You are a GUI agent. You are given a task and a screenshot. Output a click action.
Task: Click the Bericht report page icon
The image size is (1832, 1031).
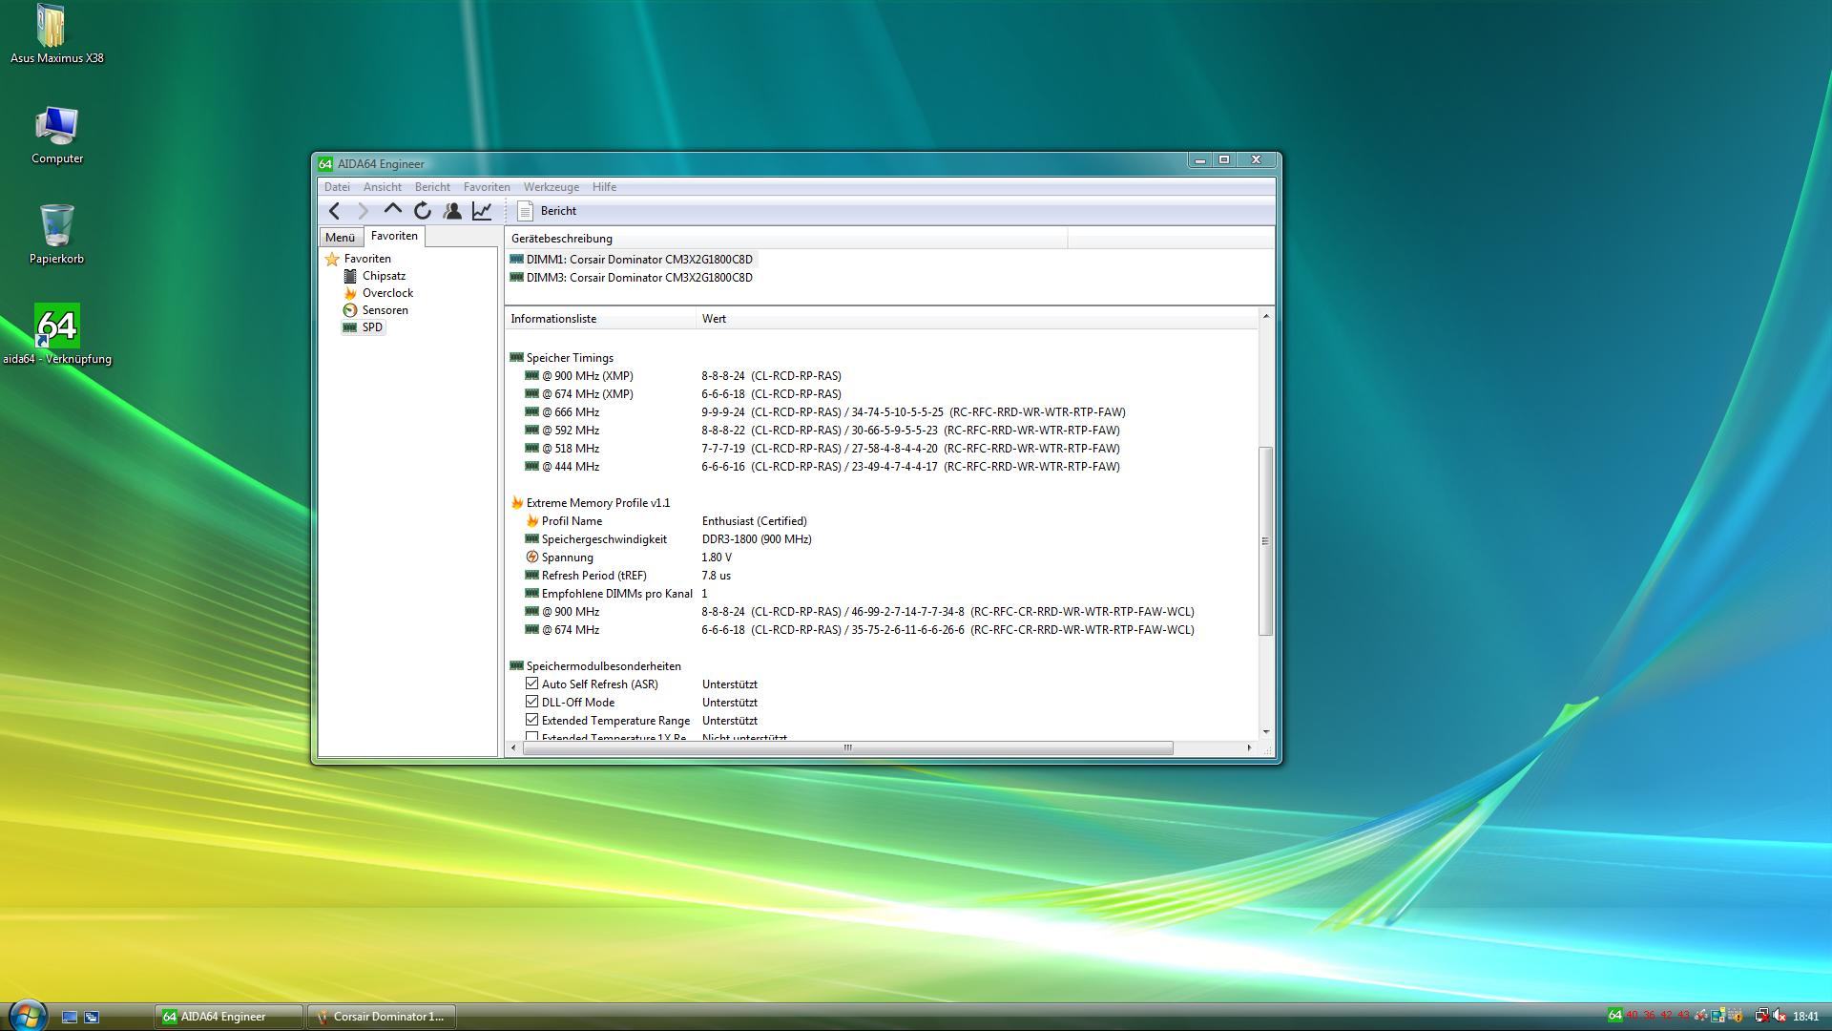[x=525, y=211]
